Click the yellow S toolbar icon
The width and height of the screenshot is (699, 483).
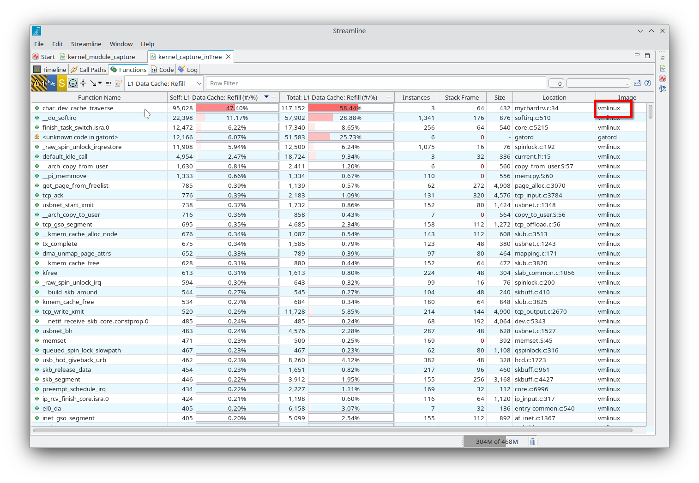(61, 83)
